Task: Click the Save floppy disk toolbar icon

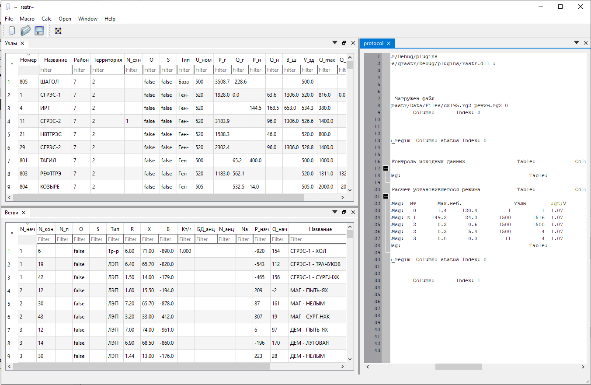Action: tap(39, 31)
